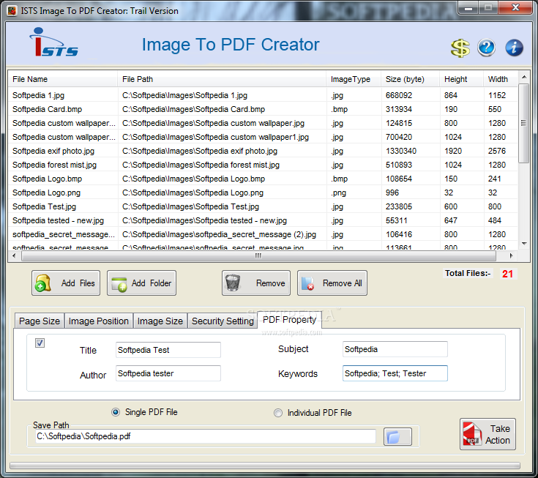The image size is (538, 478).
Task: Select the PDF Property tab
Action: [289, 320]
